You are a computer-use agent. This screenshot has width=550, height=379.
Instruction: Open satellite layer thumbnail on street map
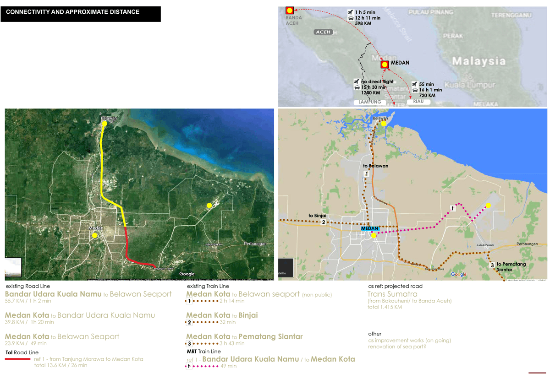click(286, 269)
